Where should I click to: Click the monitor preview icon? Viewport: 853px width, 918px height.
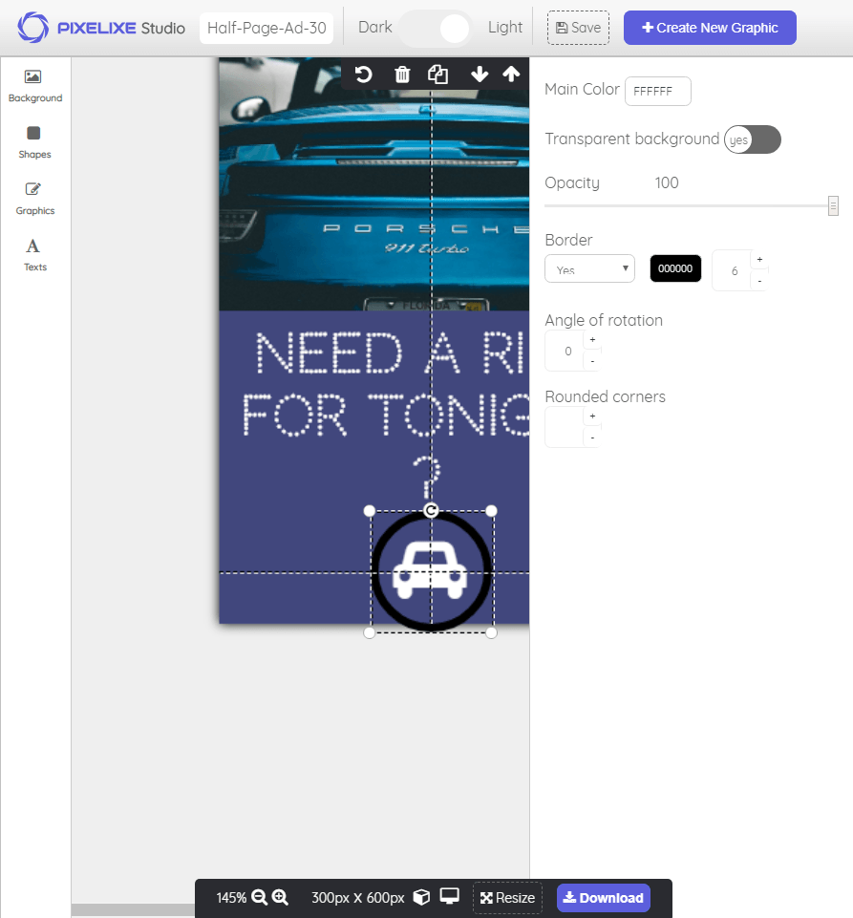pos(450,896)
